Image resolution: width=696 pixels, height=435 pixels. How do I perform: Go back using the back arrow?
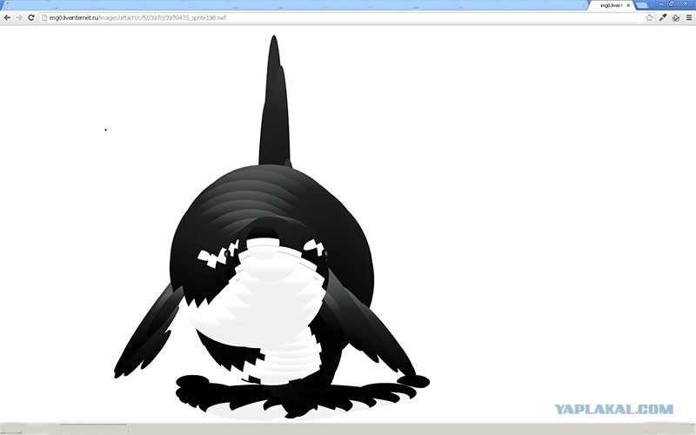7,17
